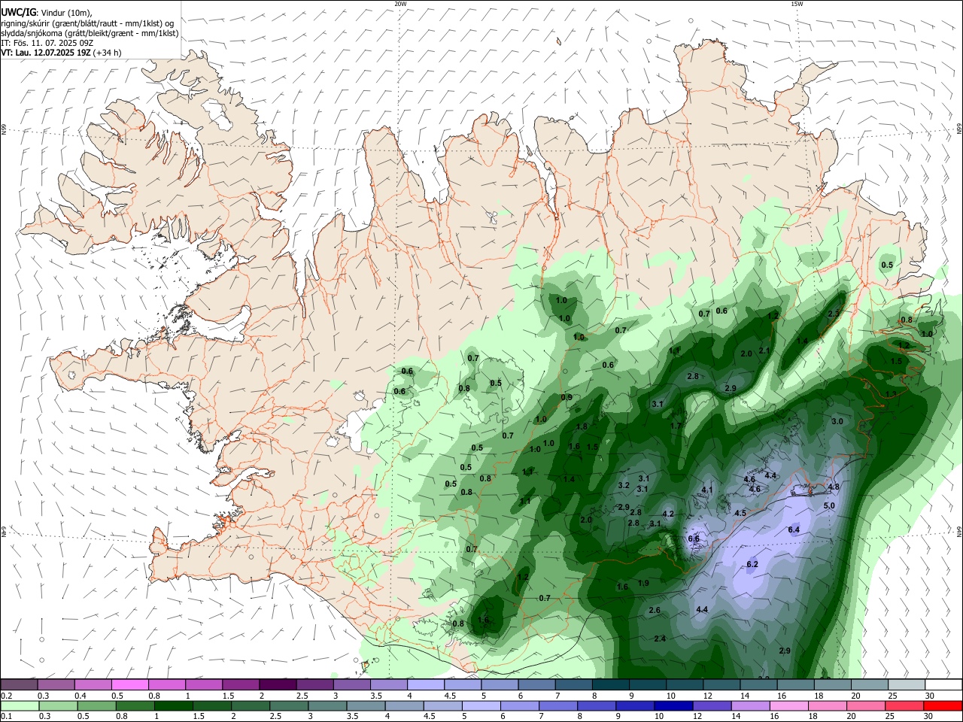Click the '15W' longitude label
This screenshot has height=722, width=963.
point(797,4)
